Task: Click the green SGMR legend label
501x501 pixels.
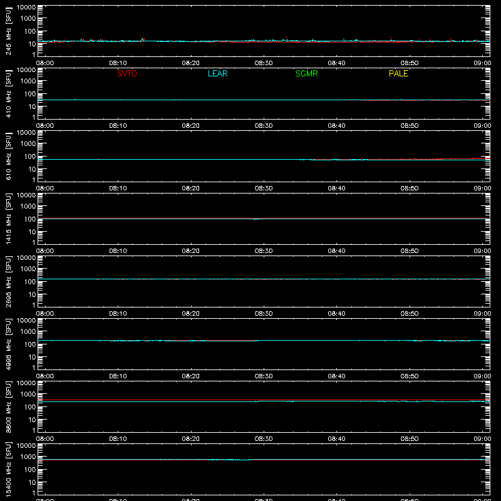Action: tap(306, 73)
